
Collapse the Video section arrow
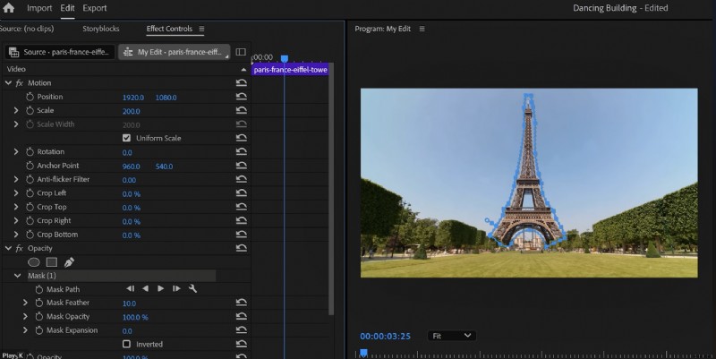click(x=243, y=70)
